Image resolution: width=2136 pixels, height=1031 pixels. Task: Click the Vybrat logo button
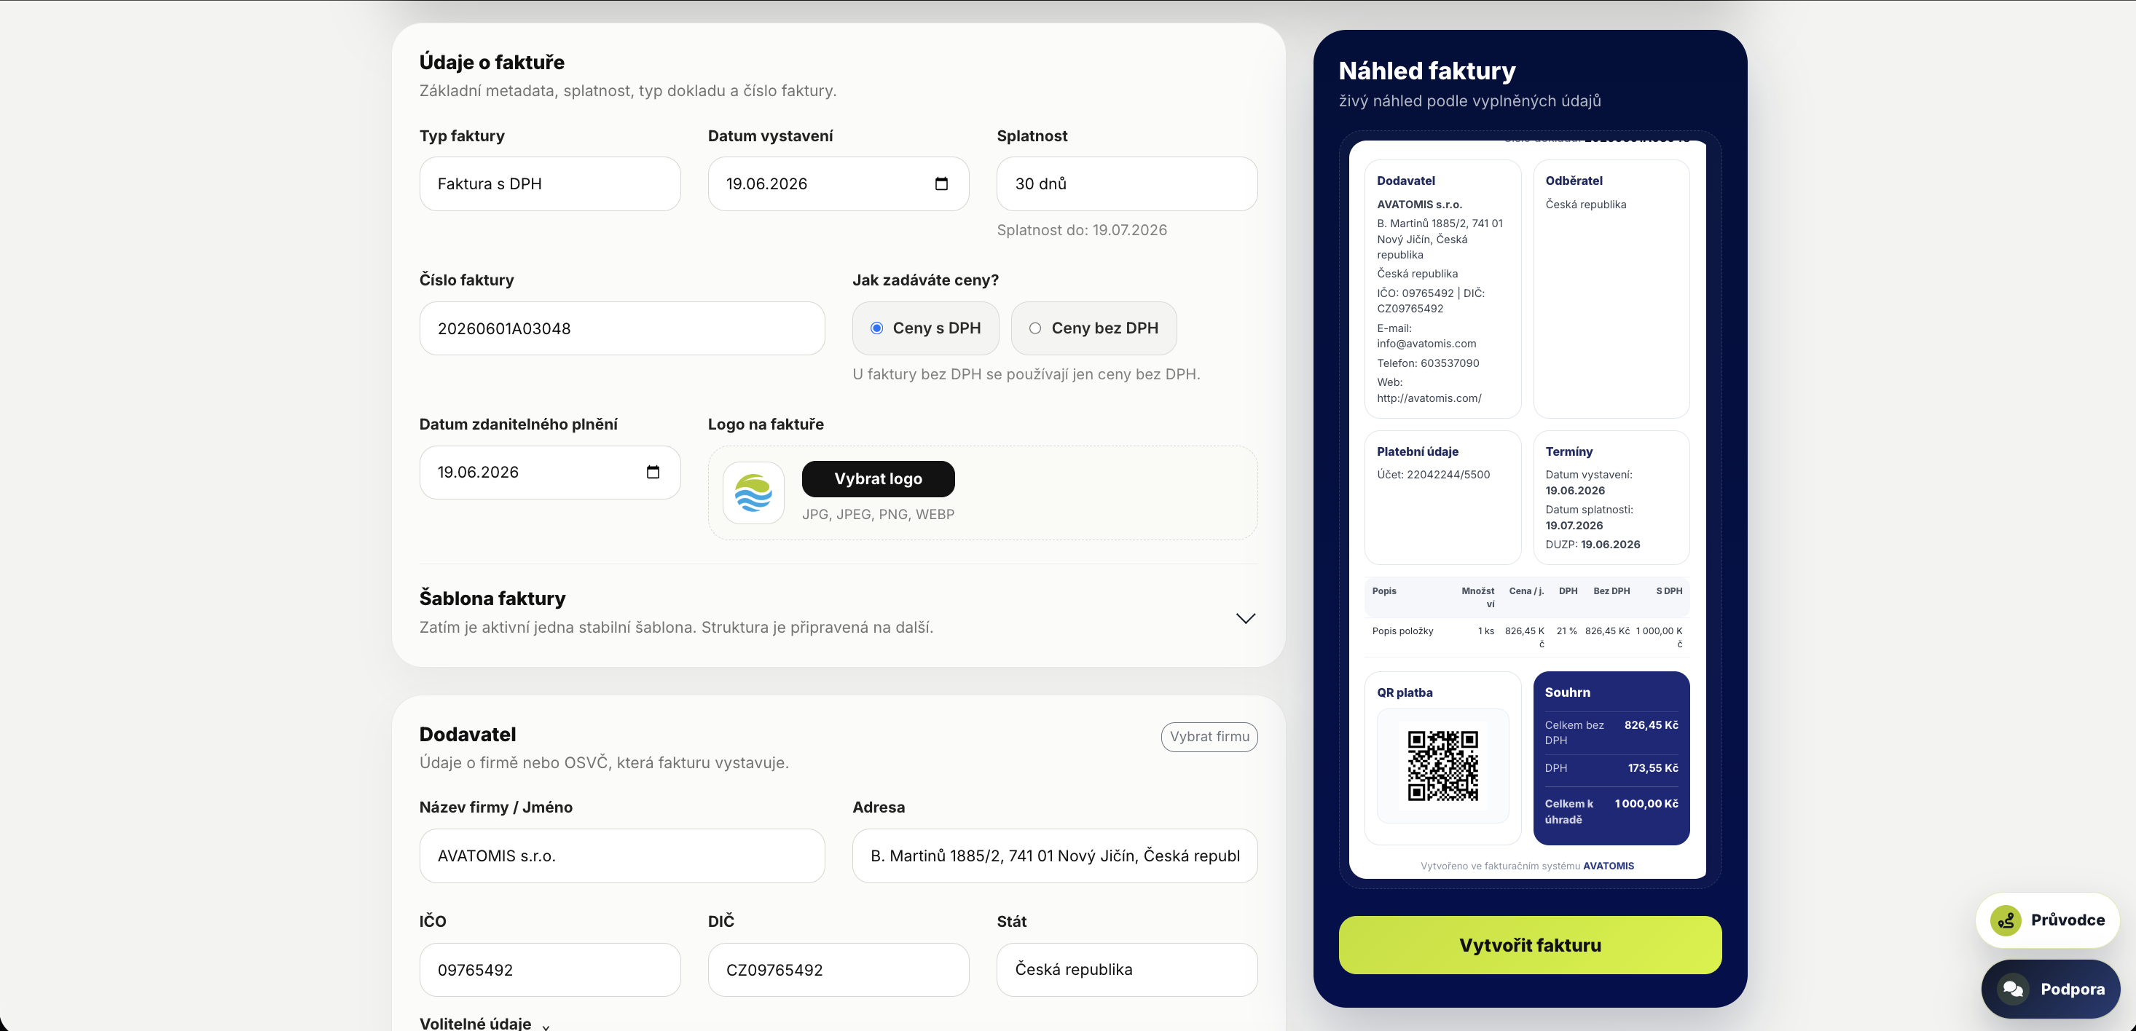click(878, 479)
